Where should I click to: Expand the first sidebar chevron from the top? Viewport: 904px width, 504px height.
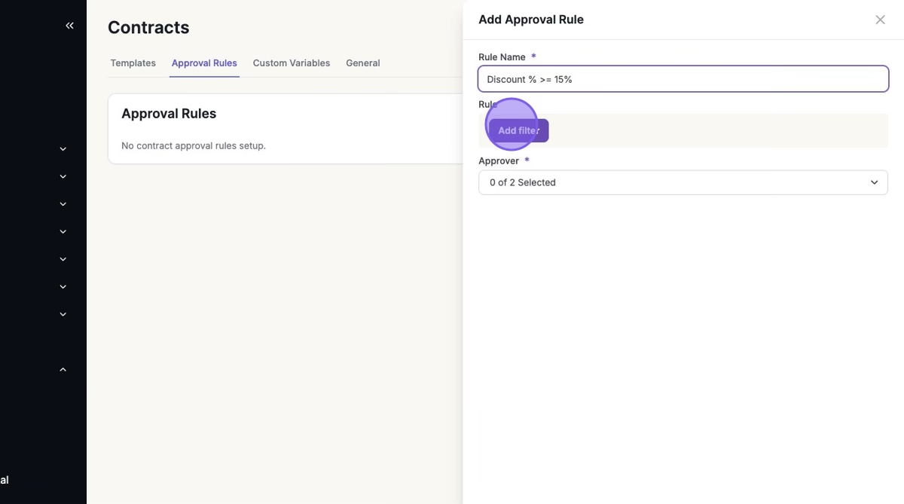[x=63, y=149]
